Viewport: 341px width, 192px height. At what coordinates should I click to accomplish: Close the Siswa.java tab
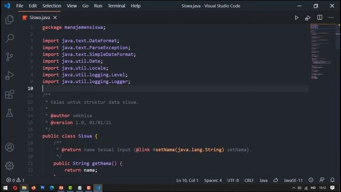tap(55, 18)
